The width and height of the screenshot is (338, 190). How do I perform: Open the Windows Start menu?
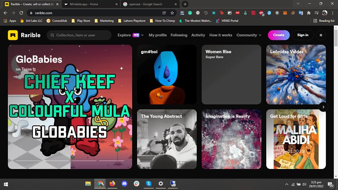pyautogui.click(x=6, y=184)
